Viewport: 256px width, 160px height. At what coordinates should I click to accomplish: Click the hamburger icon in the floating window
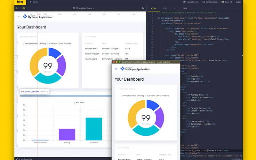point(116,69)
